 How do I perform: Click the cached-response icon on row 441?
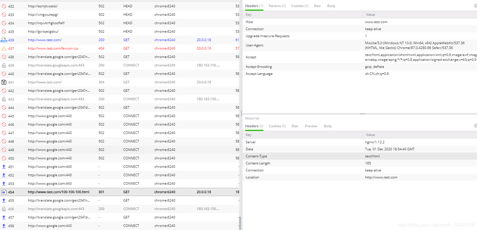click(4, 82)
